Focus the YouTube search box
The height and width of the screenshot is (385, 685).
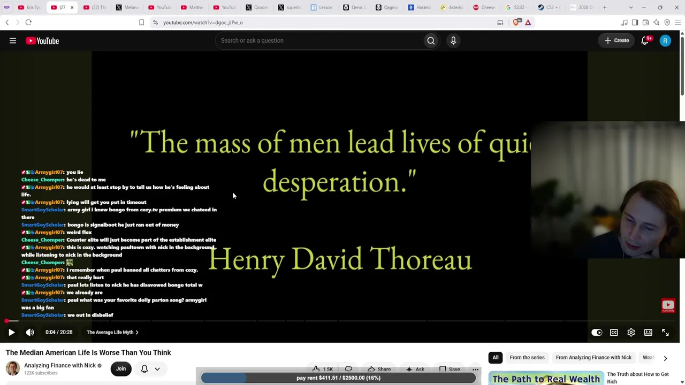click(x=319, y=41)
